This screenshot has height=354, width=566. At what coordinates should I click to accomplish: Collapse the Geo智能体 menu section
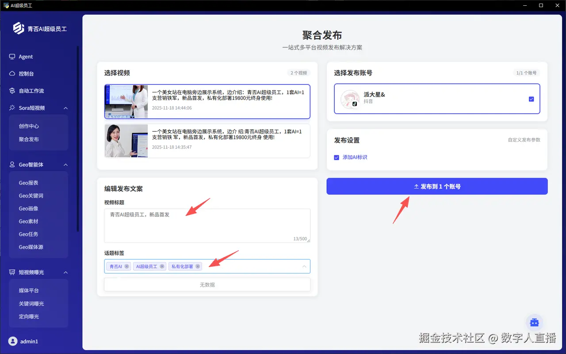[65, 164]
